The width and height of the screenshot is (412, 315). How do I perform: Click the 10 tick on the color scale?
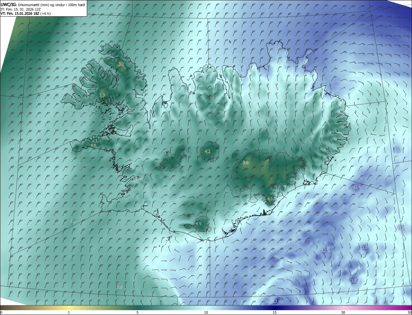pyautogui.click(x=206, y=312)
